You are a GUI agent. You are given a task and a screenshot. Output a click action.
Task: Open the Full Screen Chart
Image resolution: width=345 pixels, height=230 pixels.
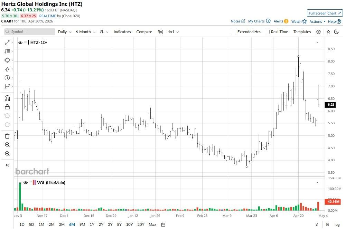pos(325,13)
